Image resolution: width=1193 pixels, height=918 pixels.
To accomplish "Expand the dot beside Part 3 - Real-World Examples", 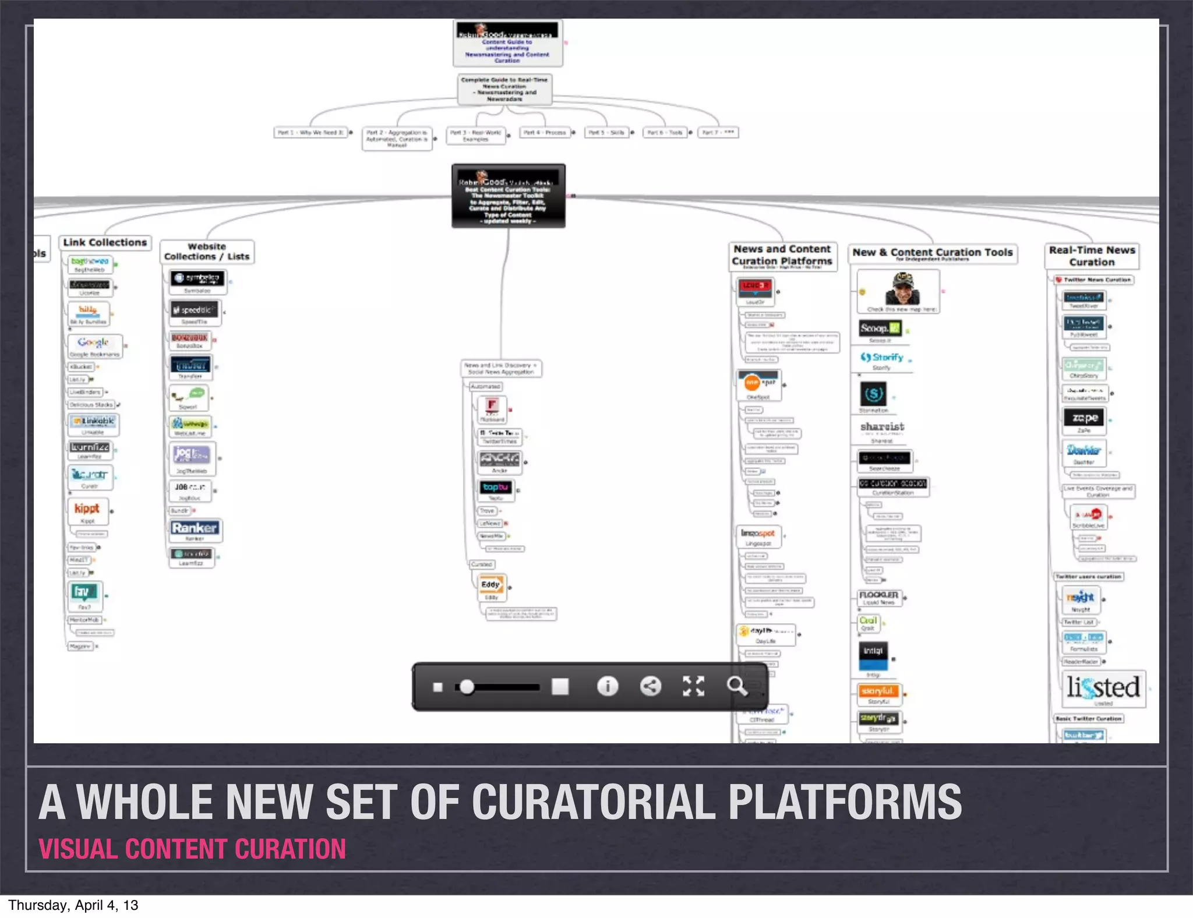I will tap(509, 136).
